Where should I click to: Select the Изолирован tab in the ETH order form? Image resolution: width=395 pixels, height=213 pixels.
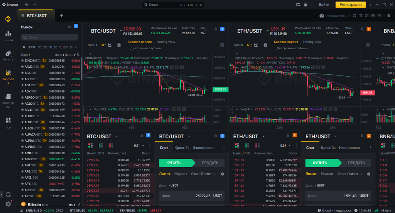(x=349, y=148)
